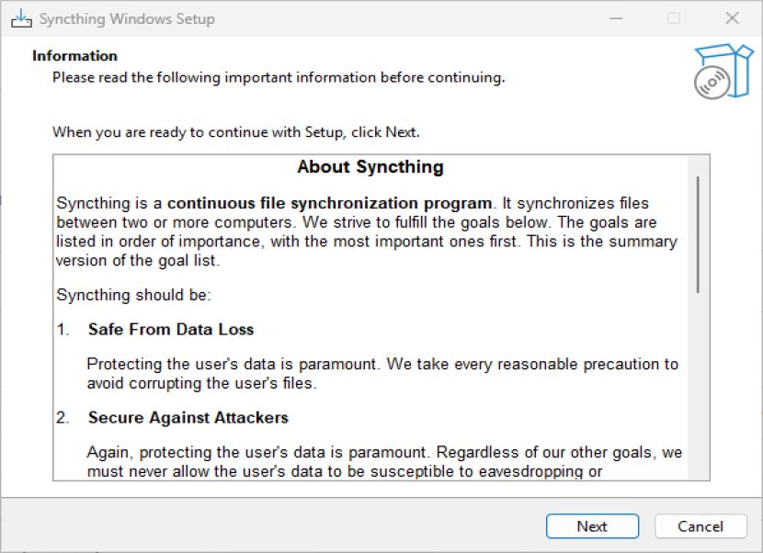Open the installer system menu icon in title bar
Viewport: 763px width, 553px height.
[21, 18]
